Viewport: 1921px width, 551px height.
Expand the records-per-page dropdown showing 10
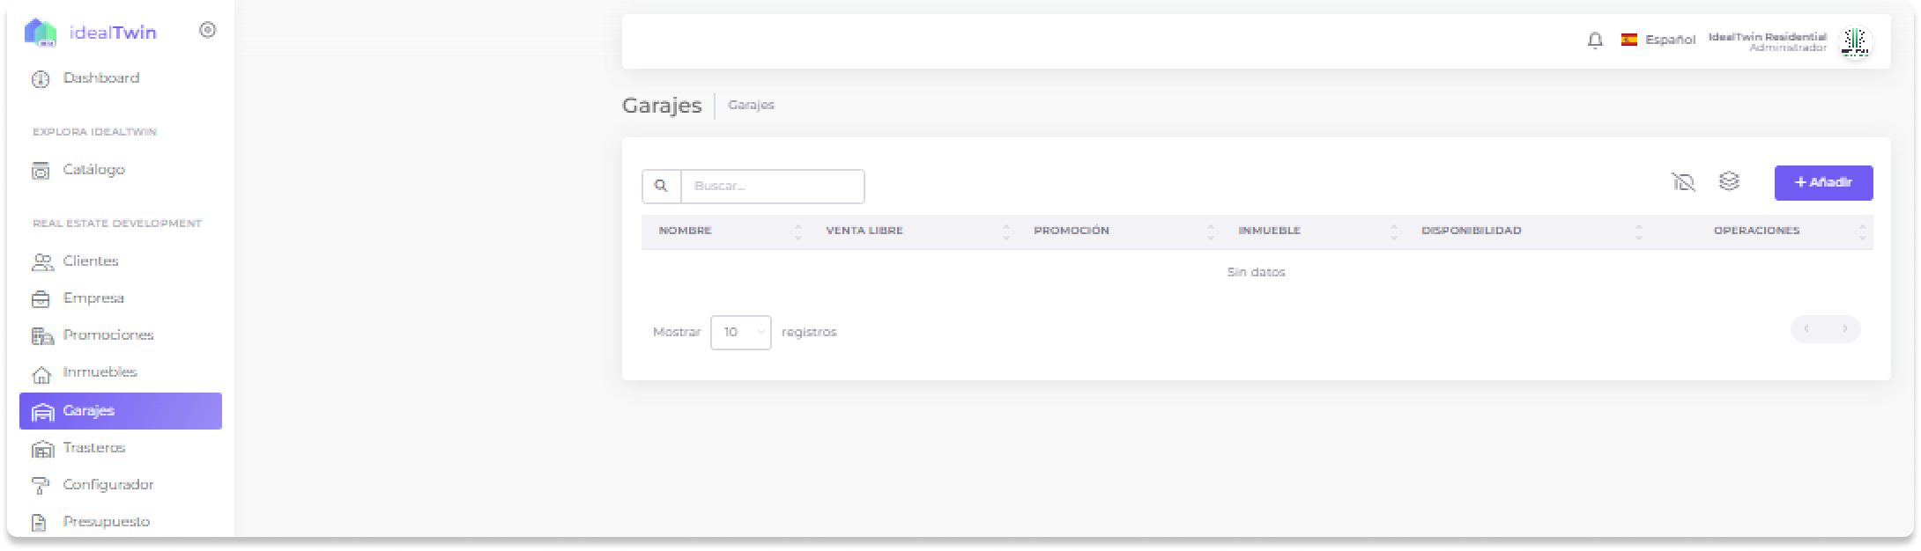(740, 333)
